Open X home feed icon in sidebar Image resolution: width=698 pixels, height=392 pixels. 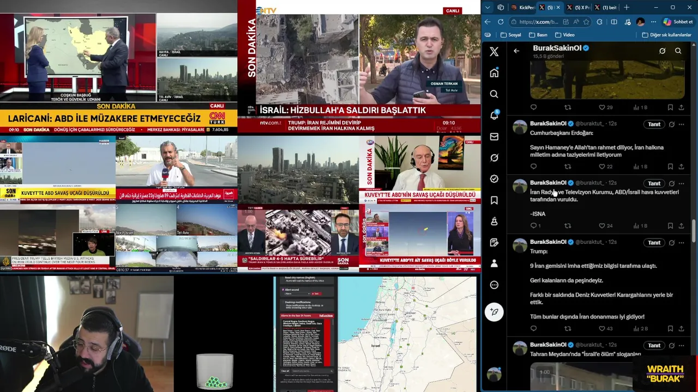tap(494, 73)
